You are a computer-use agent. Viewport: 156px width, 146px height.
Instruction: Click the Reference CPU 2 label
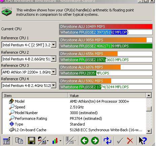coord(15,52)
